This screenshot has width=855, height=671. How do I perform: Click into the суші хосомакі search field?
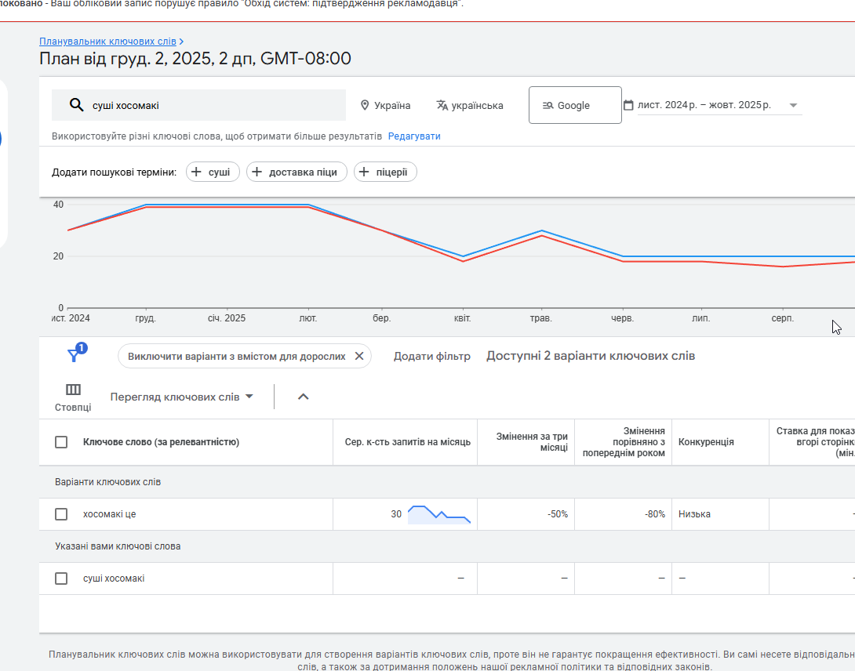click(x=198, y=105)
